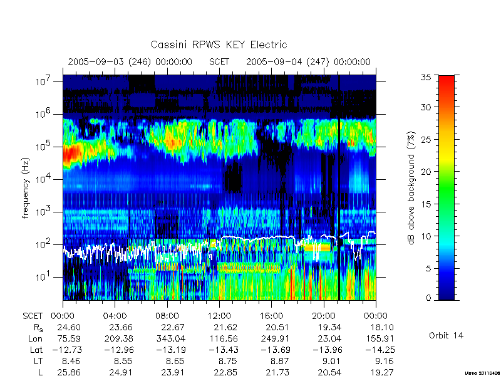Image resolution: width=501 pixels, height=376 pixels.
Task: Click the Lon value 249.91
Action: pyautogui.click(x=276, y=338)
